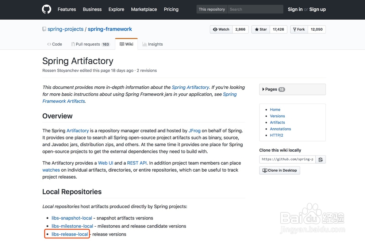Image resolution: width=365 pixels, height=242 pixels.
Task: Open the 17,426 stargazers count
Action: [278, 29]
